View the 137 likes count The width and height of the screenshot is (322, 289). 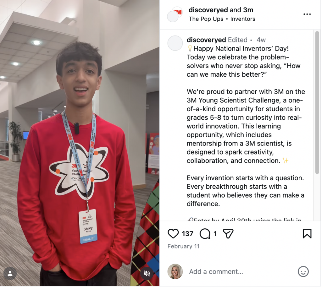(x=187, y=234)
